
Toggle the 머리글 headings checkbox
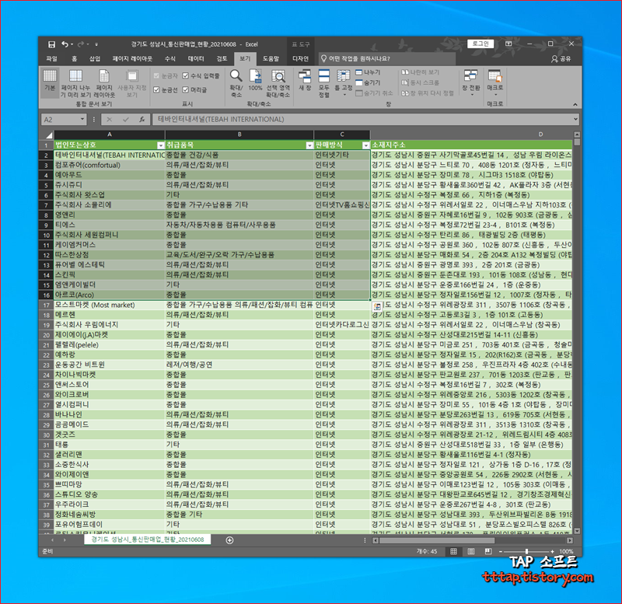(185, 90)
